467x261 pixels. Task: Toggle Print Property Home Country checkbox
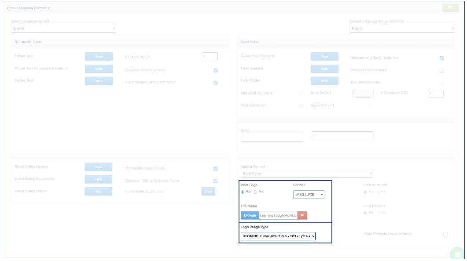coord(445,234)
